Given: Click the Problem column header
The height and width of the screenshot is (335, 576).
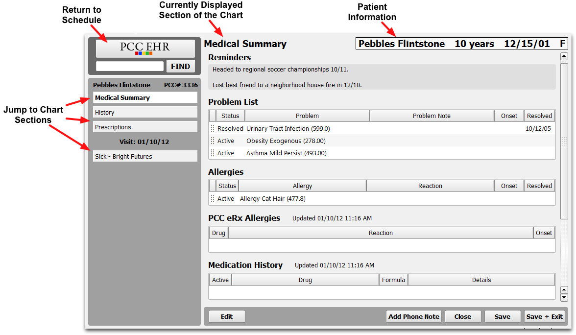Looking at the screenshot, I should coord(307,116).
